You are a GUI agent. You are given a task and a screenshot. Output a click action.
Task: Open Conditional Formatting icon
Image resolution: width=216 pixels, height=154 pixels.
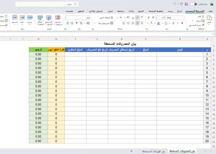pos(58,18)
